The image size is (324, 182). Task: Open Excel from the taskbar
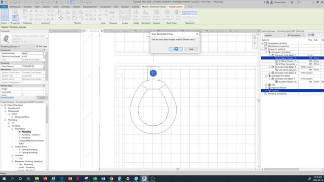pyautogui.click(x=95, y=178)
